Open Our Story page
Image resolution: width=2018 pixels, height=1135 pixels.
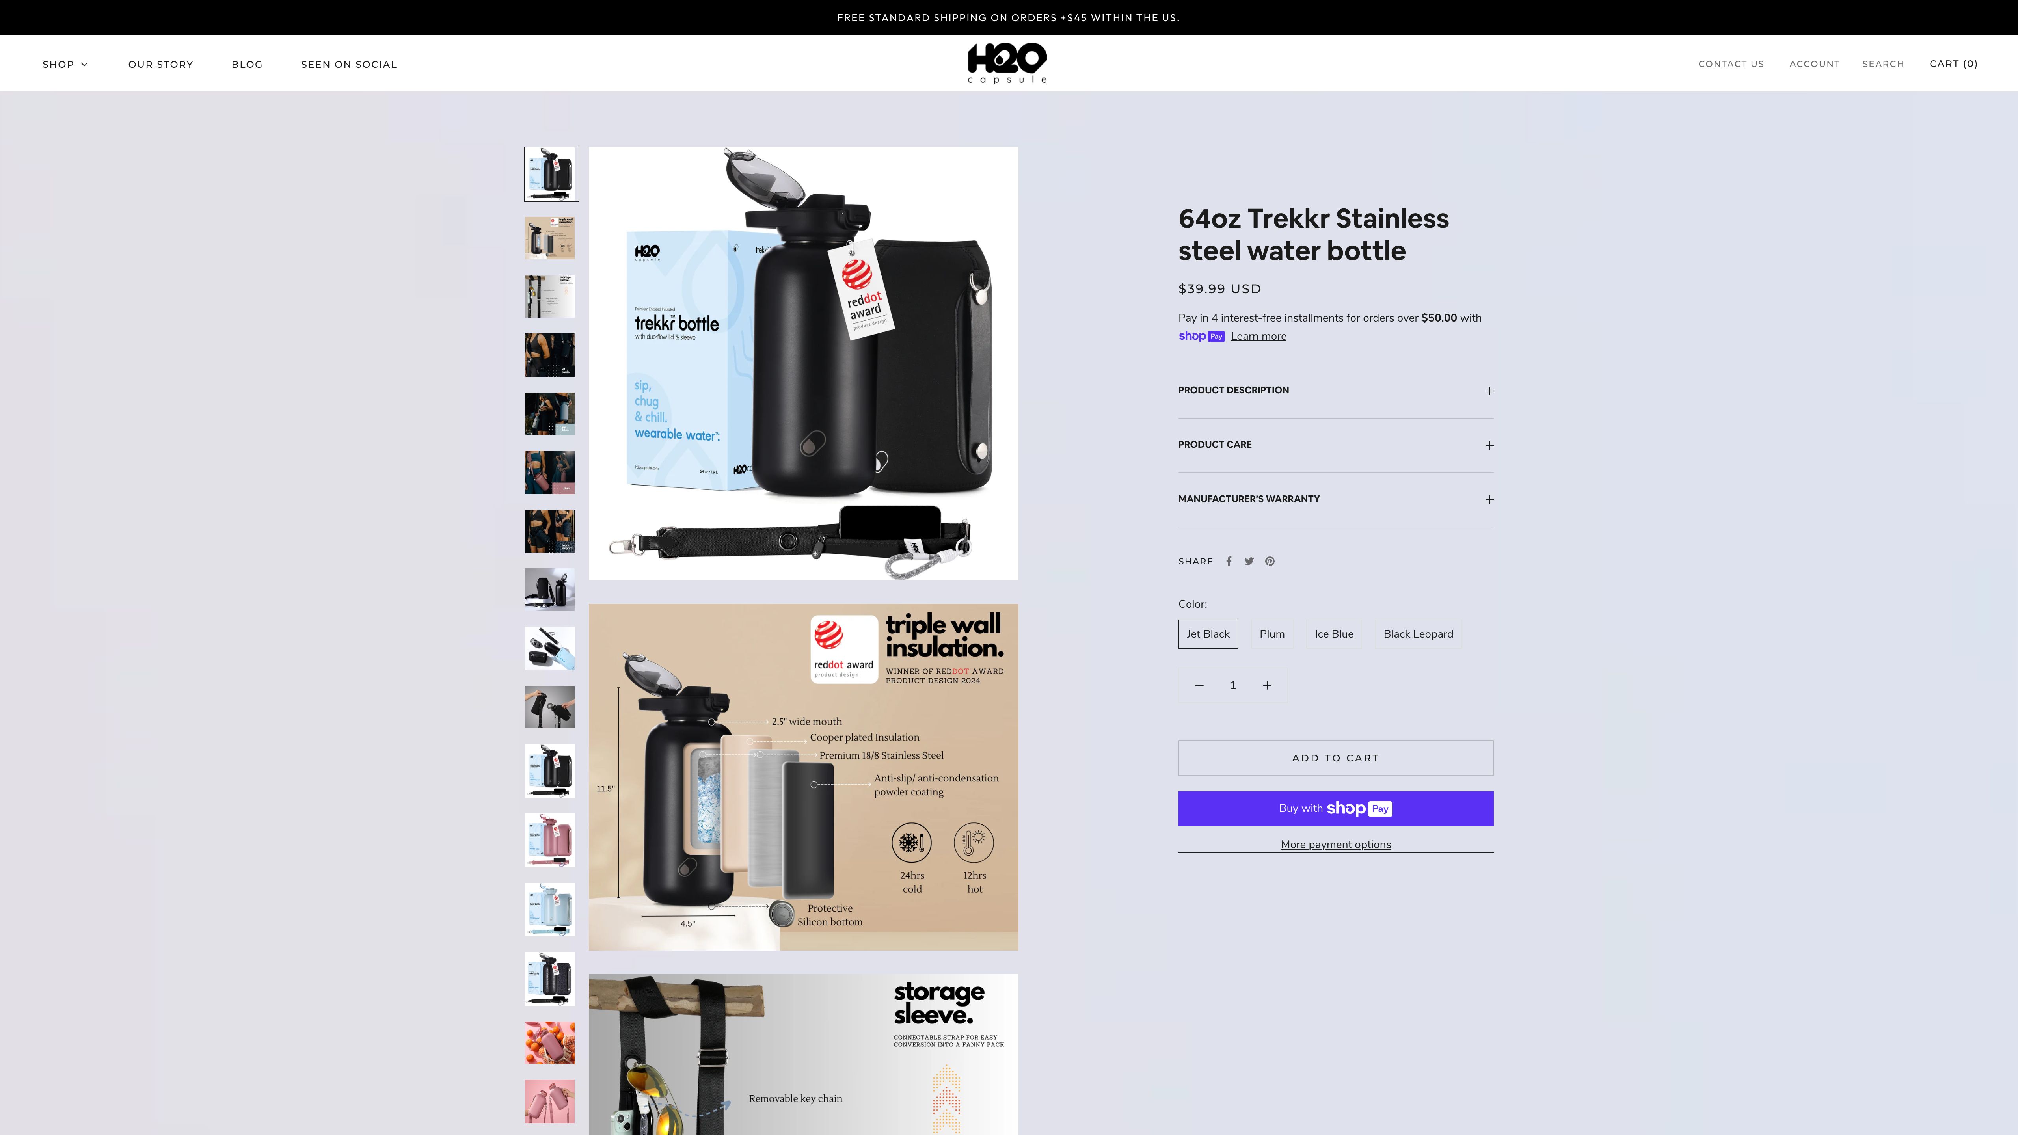coord(160,64)
